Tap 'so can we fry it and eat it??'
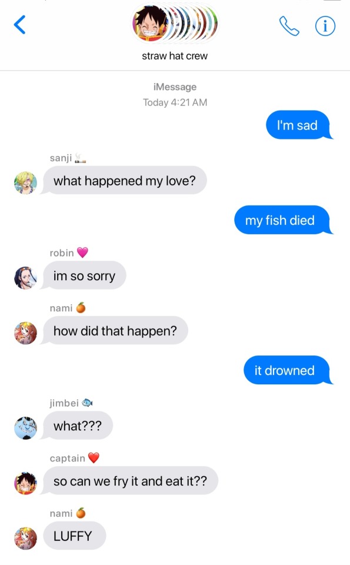Image resolution: width=350 pixels, height=565 pixels. 129,481
